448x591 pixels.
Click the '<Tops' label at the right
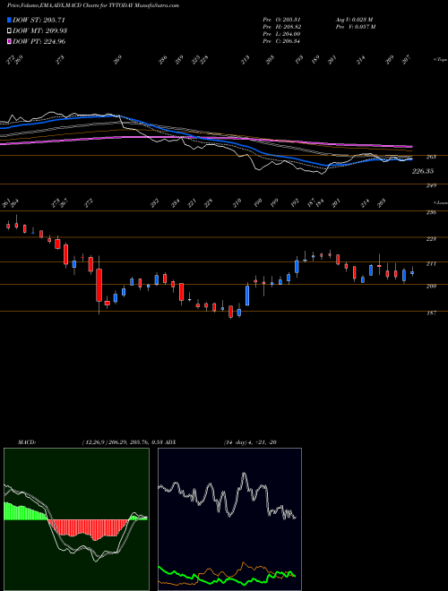click(440, 60)
